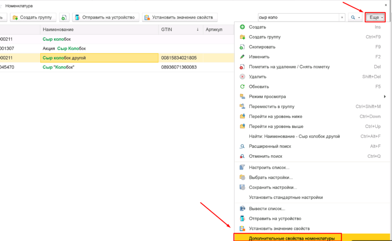Image resolution: width=392 pixels, height=241 pixels.
Task: Expand the search magnifier dropdown
Action: (355, 18)
